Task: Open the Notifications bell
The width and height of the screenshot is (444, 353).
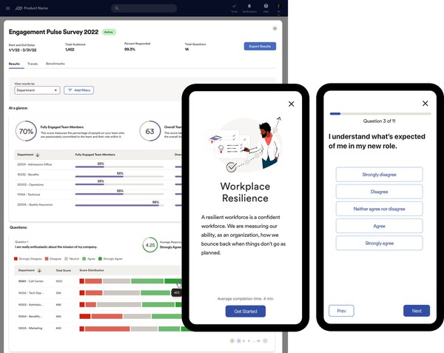Action: click(249, 7)
